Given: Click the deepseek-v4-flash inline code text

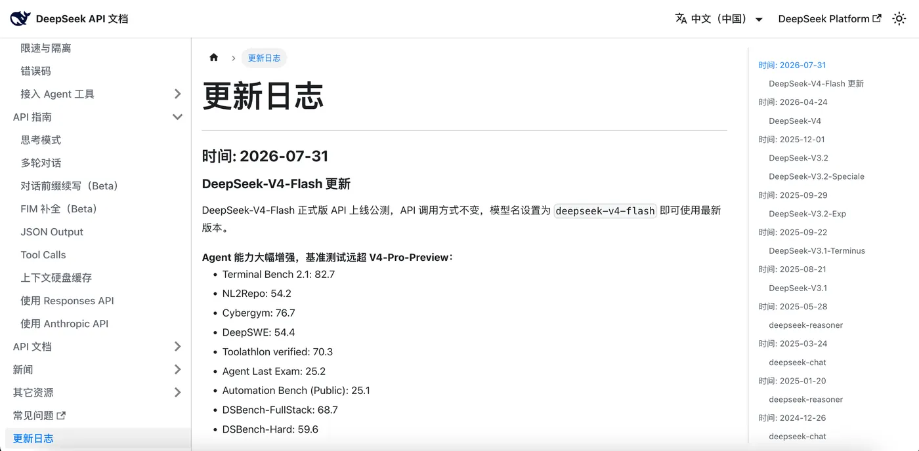Looking at the screenshot, I should point(605,210).
